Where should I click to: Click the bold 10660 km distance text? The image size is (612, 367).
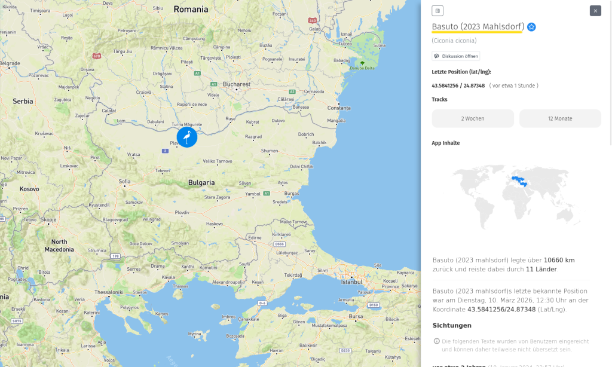coord(559,260)
